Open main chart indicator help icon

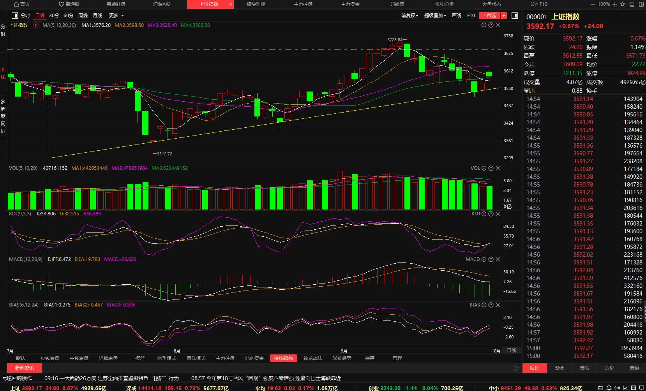pyautogui.click(x=491, y=25)
